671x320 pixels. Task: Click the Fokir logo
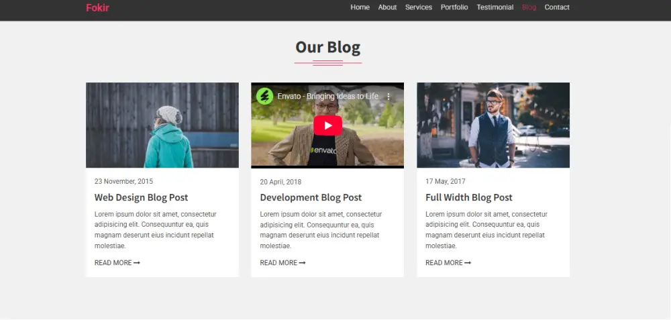click(x=97, y=7)
